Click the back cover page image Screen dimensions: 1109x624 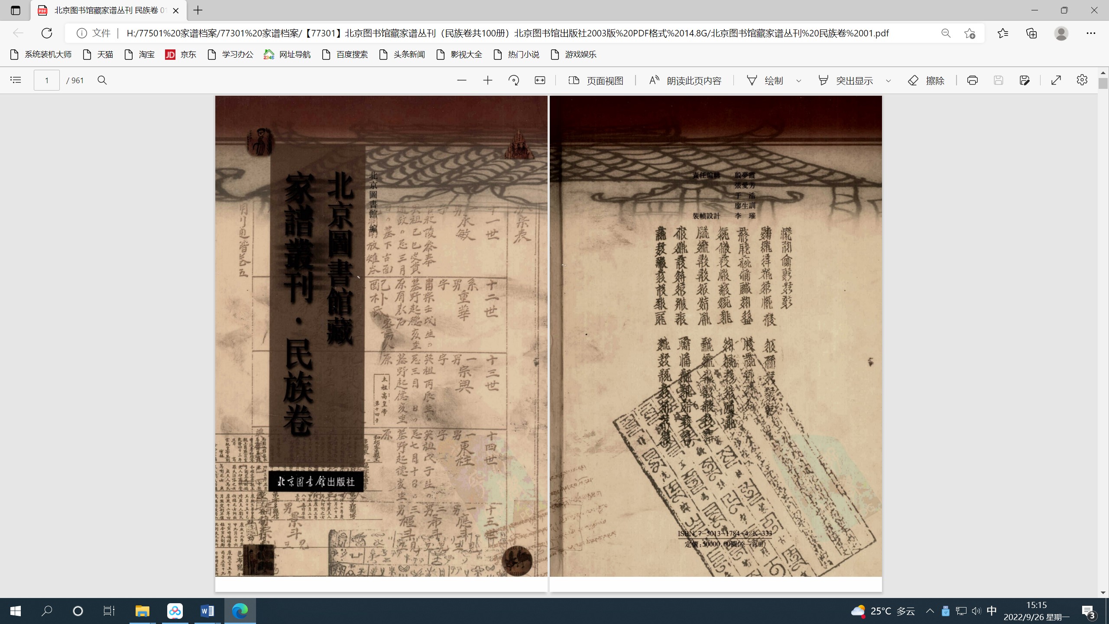tap(716, 336)
